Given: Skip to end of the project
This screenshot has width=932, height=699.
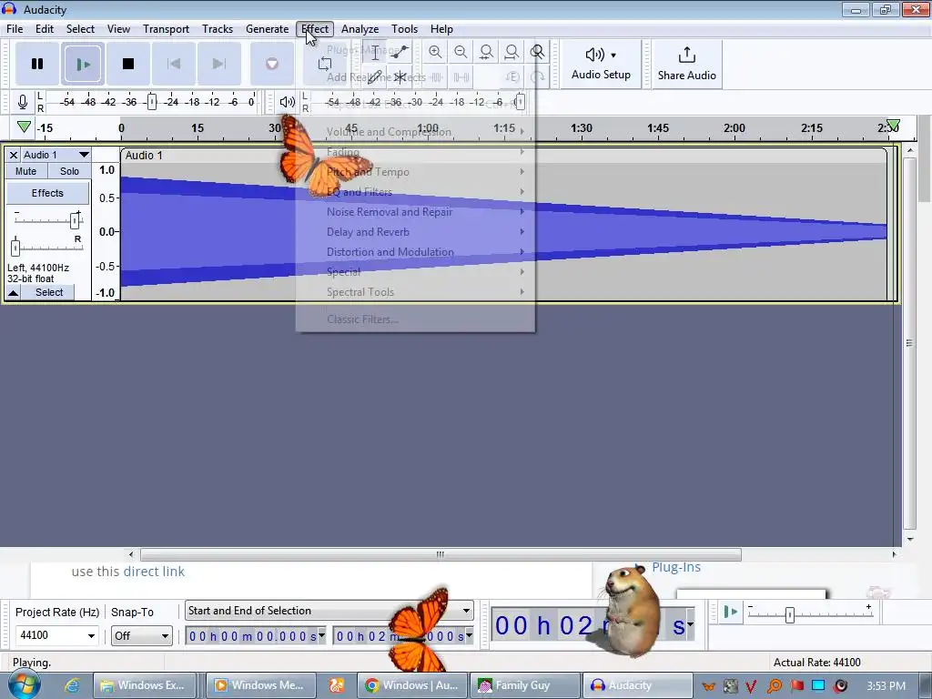Looking at the screenshot, I should tap(218, 64).
